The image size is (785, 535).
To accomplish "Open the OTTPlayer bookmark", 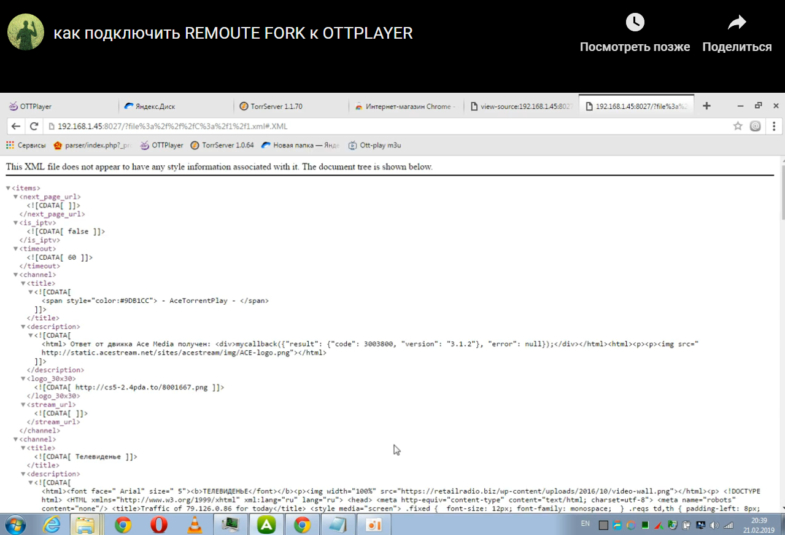I will (x=161, y=146).
